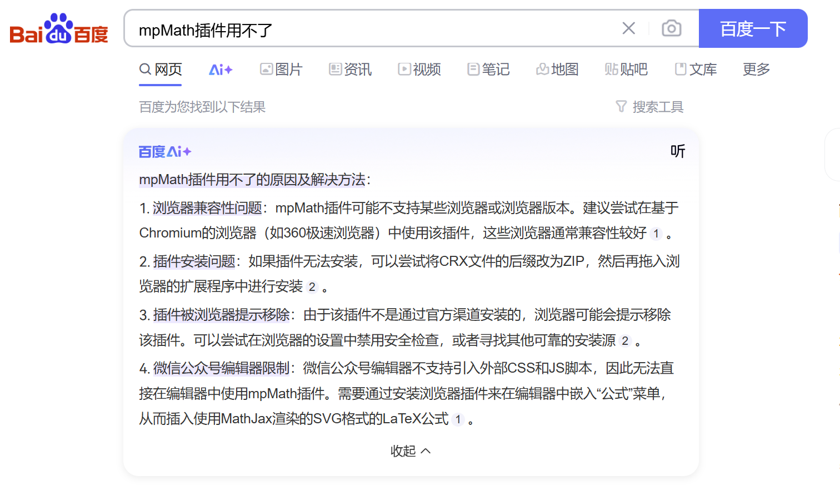
Task: Switch to the 图片 tab
Action: pos(281,69)
